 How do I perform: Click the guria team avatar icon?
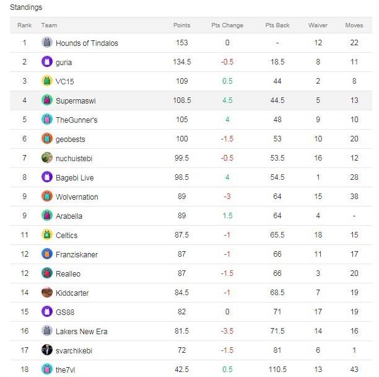point(47,61)
